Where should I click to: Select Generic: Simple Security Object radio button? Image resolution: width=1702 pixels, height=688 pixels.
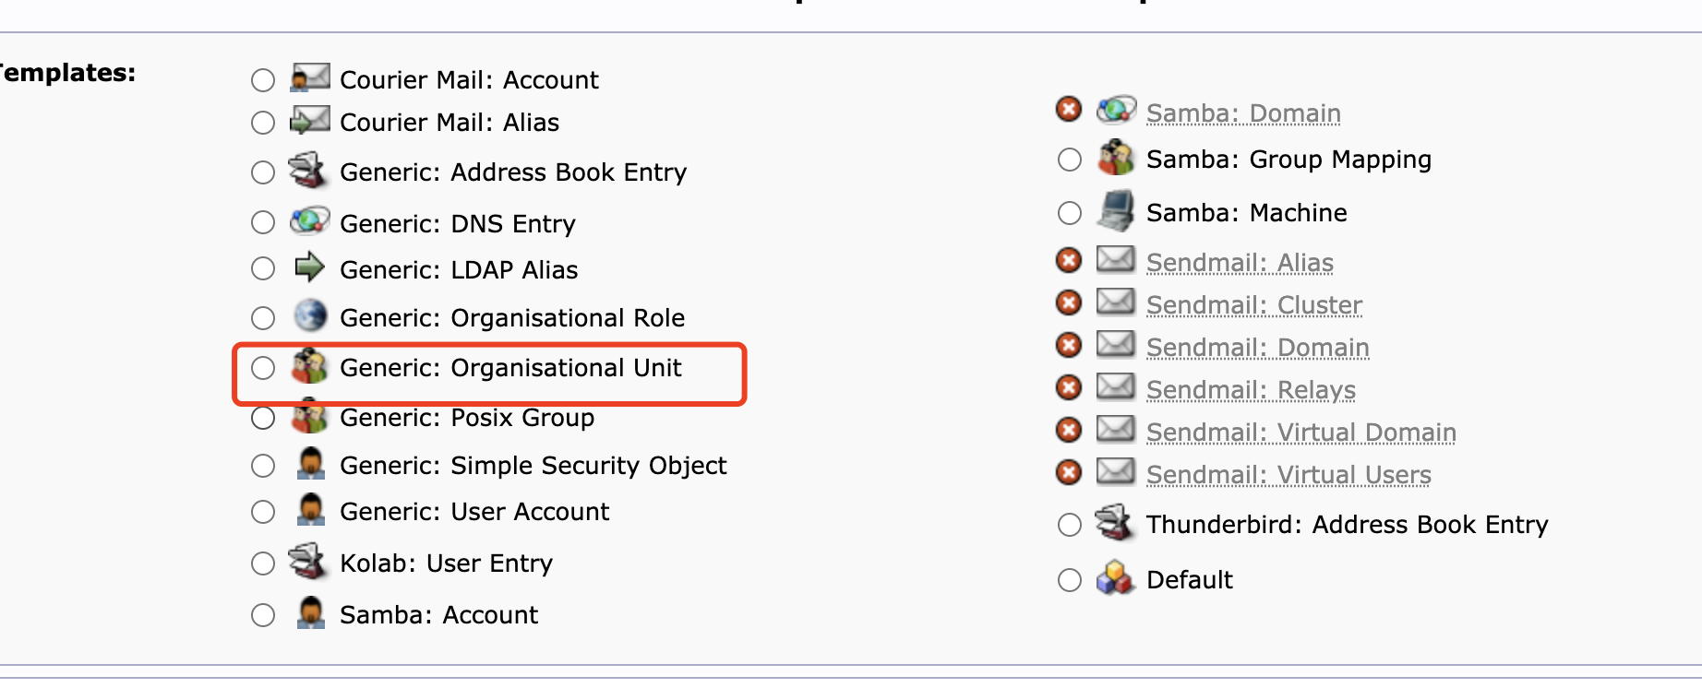[263, 466]
